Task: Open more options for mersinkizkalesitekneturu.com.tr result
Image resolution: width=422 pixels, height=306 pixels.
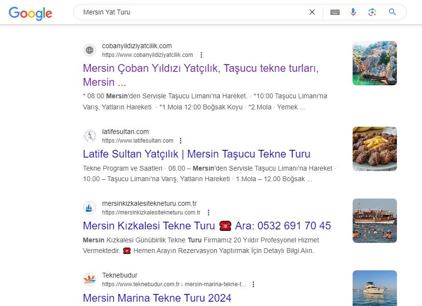Action: point(209,213)
